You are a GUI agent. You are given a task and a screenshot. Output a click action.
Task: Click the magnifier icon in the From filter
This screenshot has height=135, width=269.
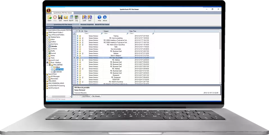tap(101, 34)
